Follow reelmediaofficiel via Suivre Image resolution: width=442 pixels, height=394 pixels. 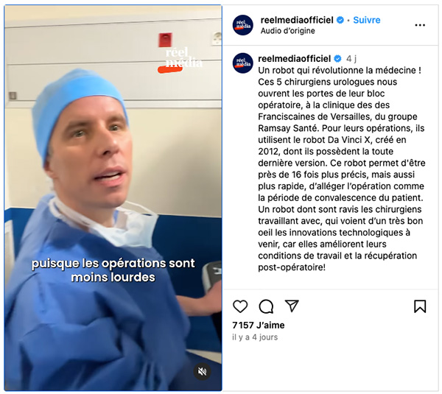366,20
